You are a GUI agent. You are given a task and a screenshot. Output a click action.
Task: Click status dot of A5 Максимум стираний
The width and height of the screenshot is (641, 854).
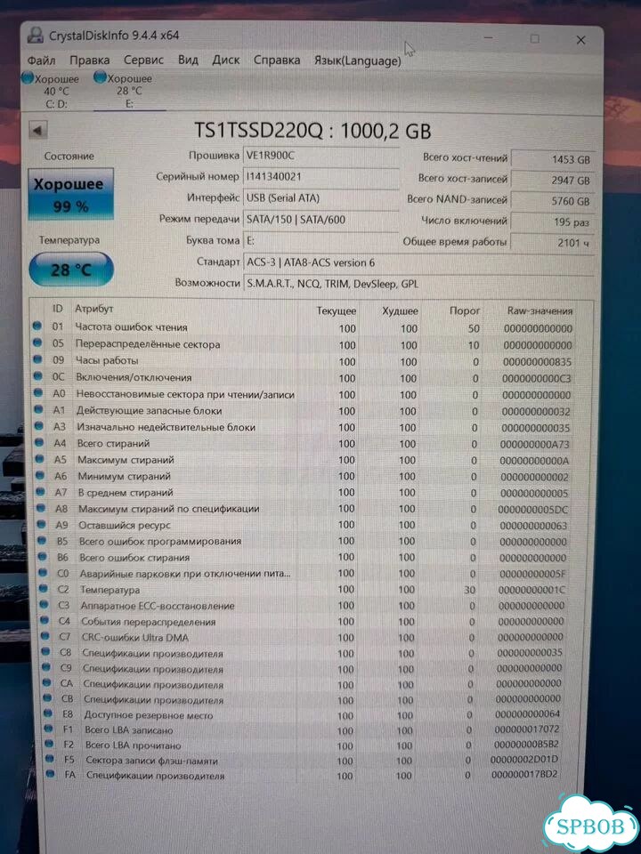pos(40,459)
